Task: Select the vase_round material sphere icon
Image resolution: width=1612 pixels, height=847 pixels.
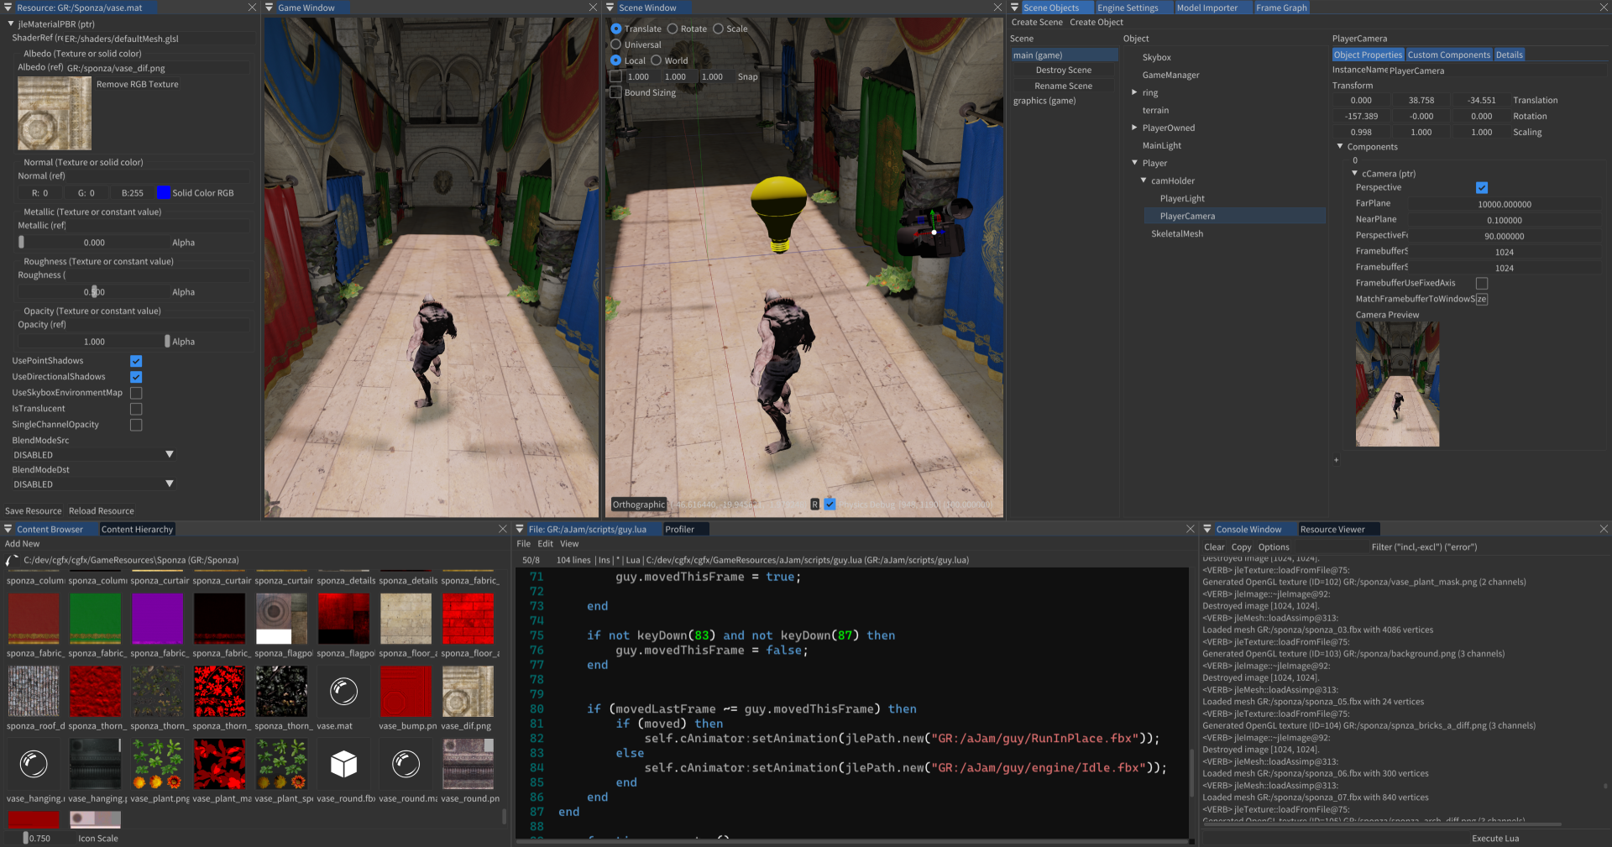Action: pyautogui.click(x=406, y=764)
